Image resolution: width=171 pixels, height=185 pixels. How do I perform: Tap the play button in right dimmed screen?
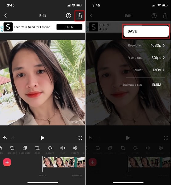point(128,138)
